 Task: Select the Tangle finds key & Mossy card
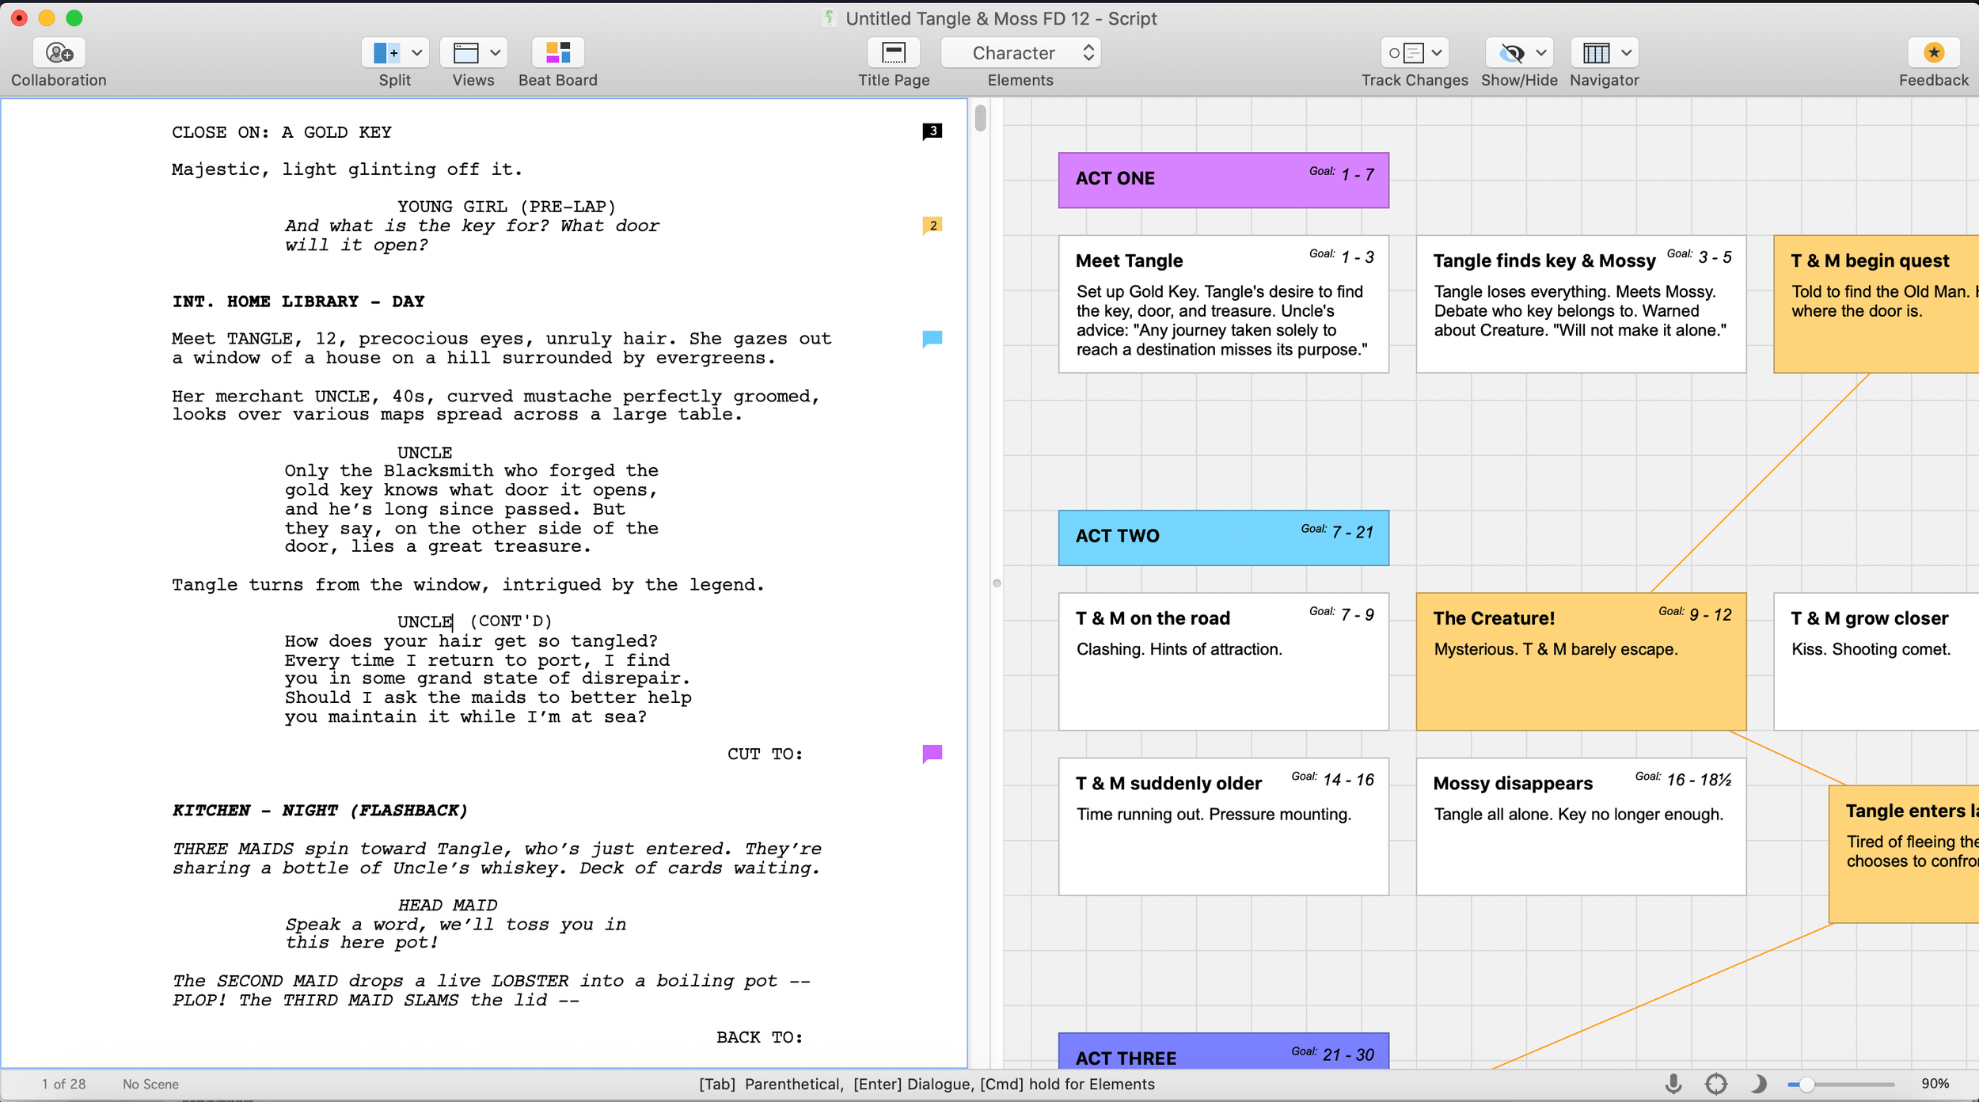[x=1581, y=304]
